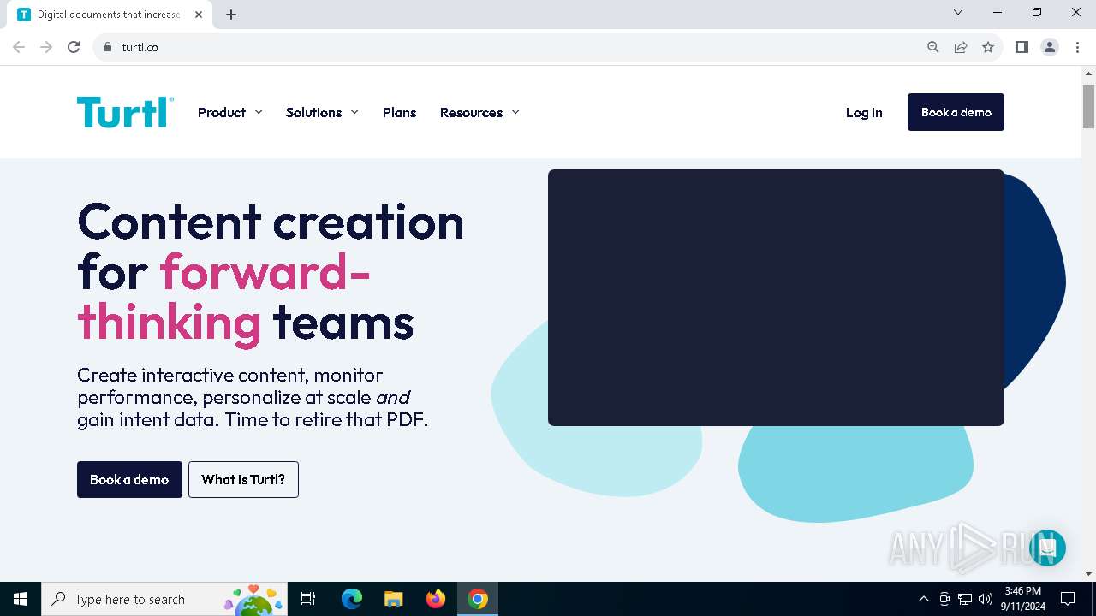Expand the Resources menu
Image resolution: width=1096 pixels, height=616 pixels.
(x=479, y=112)
